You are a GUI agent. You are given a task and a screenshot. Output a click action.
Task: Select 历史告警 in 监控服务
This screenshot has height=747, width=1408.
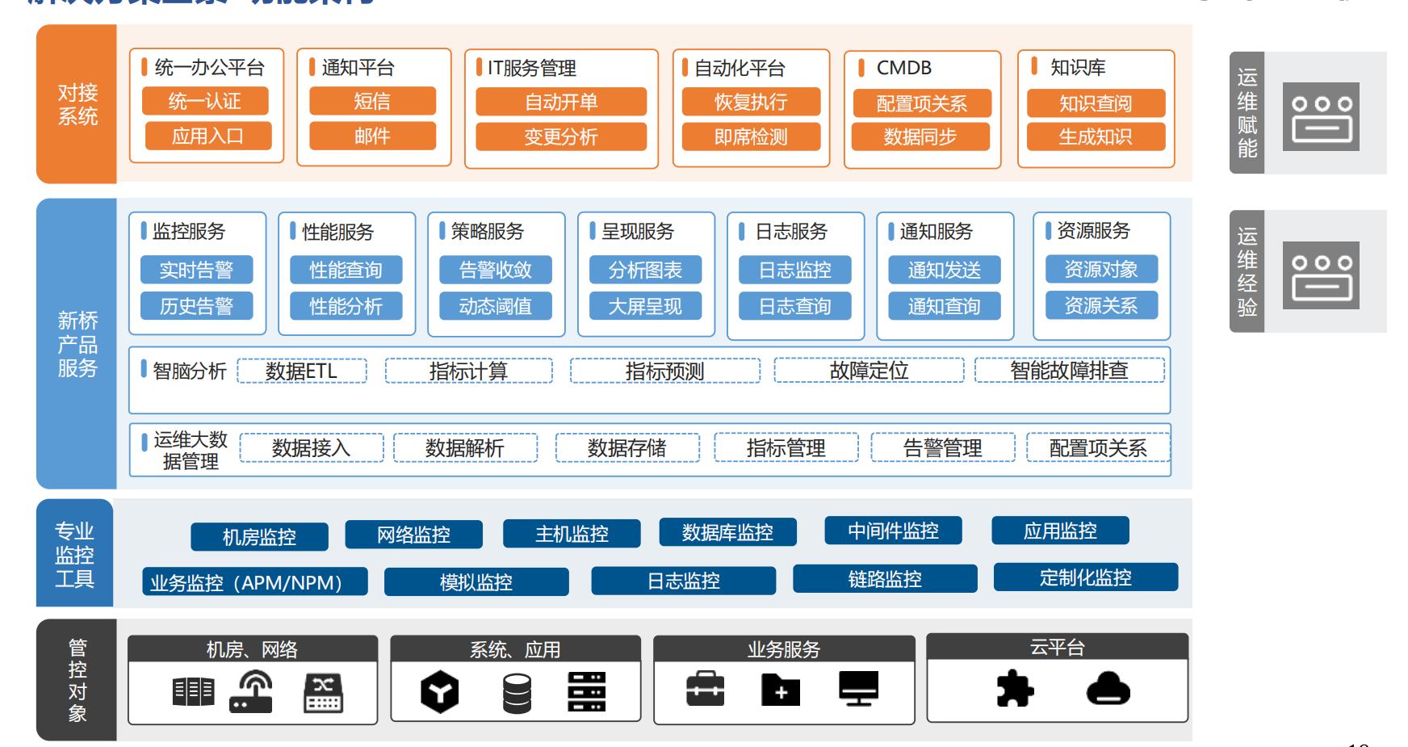[196, 306]
